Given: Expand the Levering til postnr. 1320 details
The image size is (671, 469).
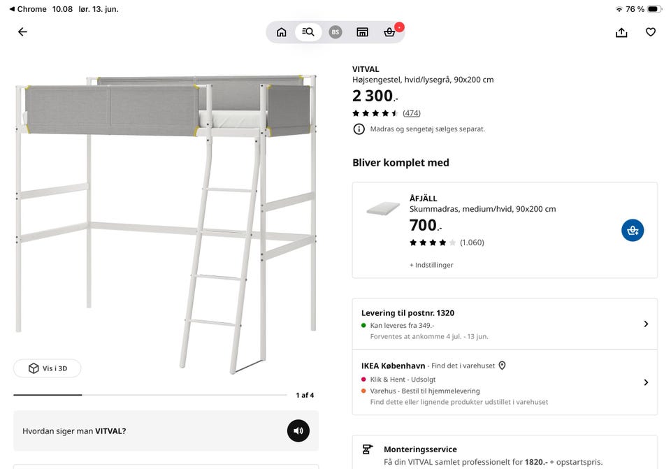Looking at the screenshot, I should 505,324.
